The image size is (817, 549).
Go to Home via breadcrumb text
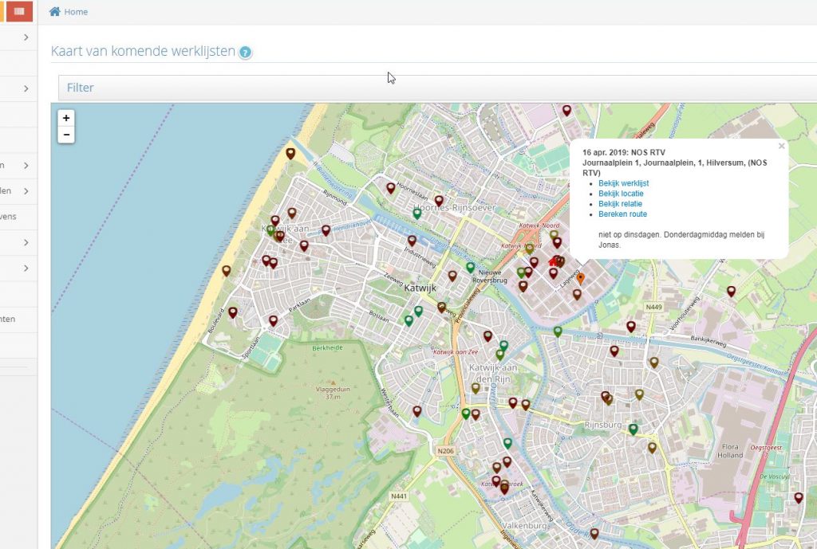(x=77, y=12)
